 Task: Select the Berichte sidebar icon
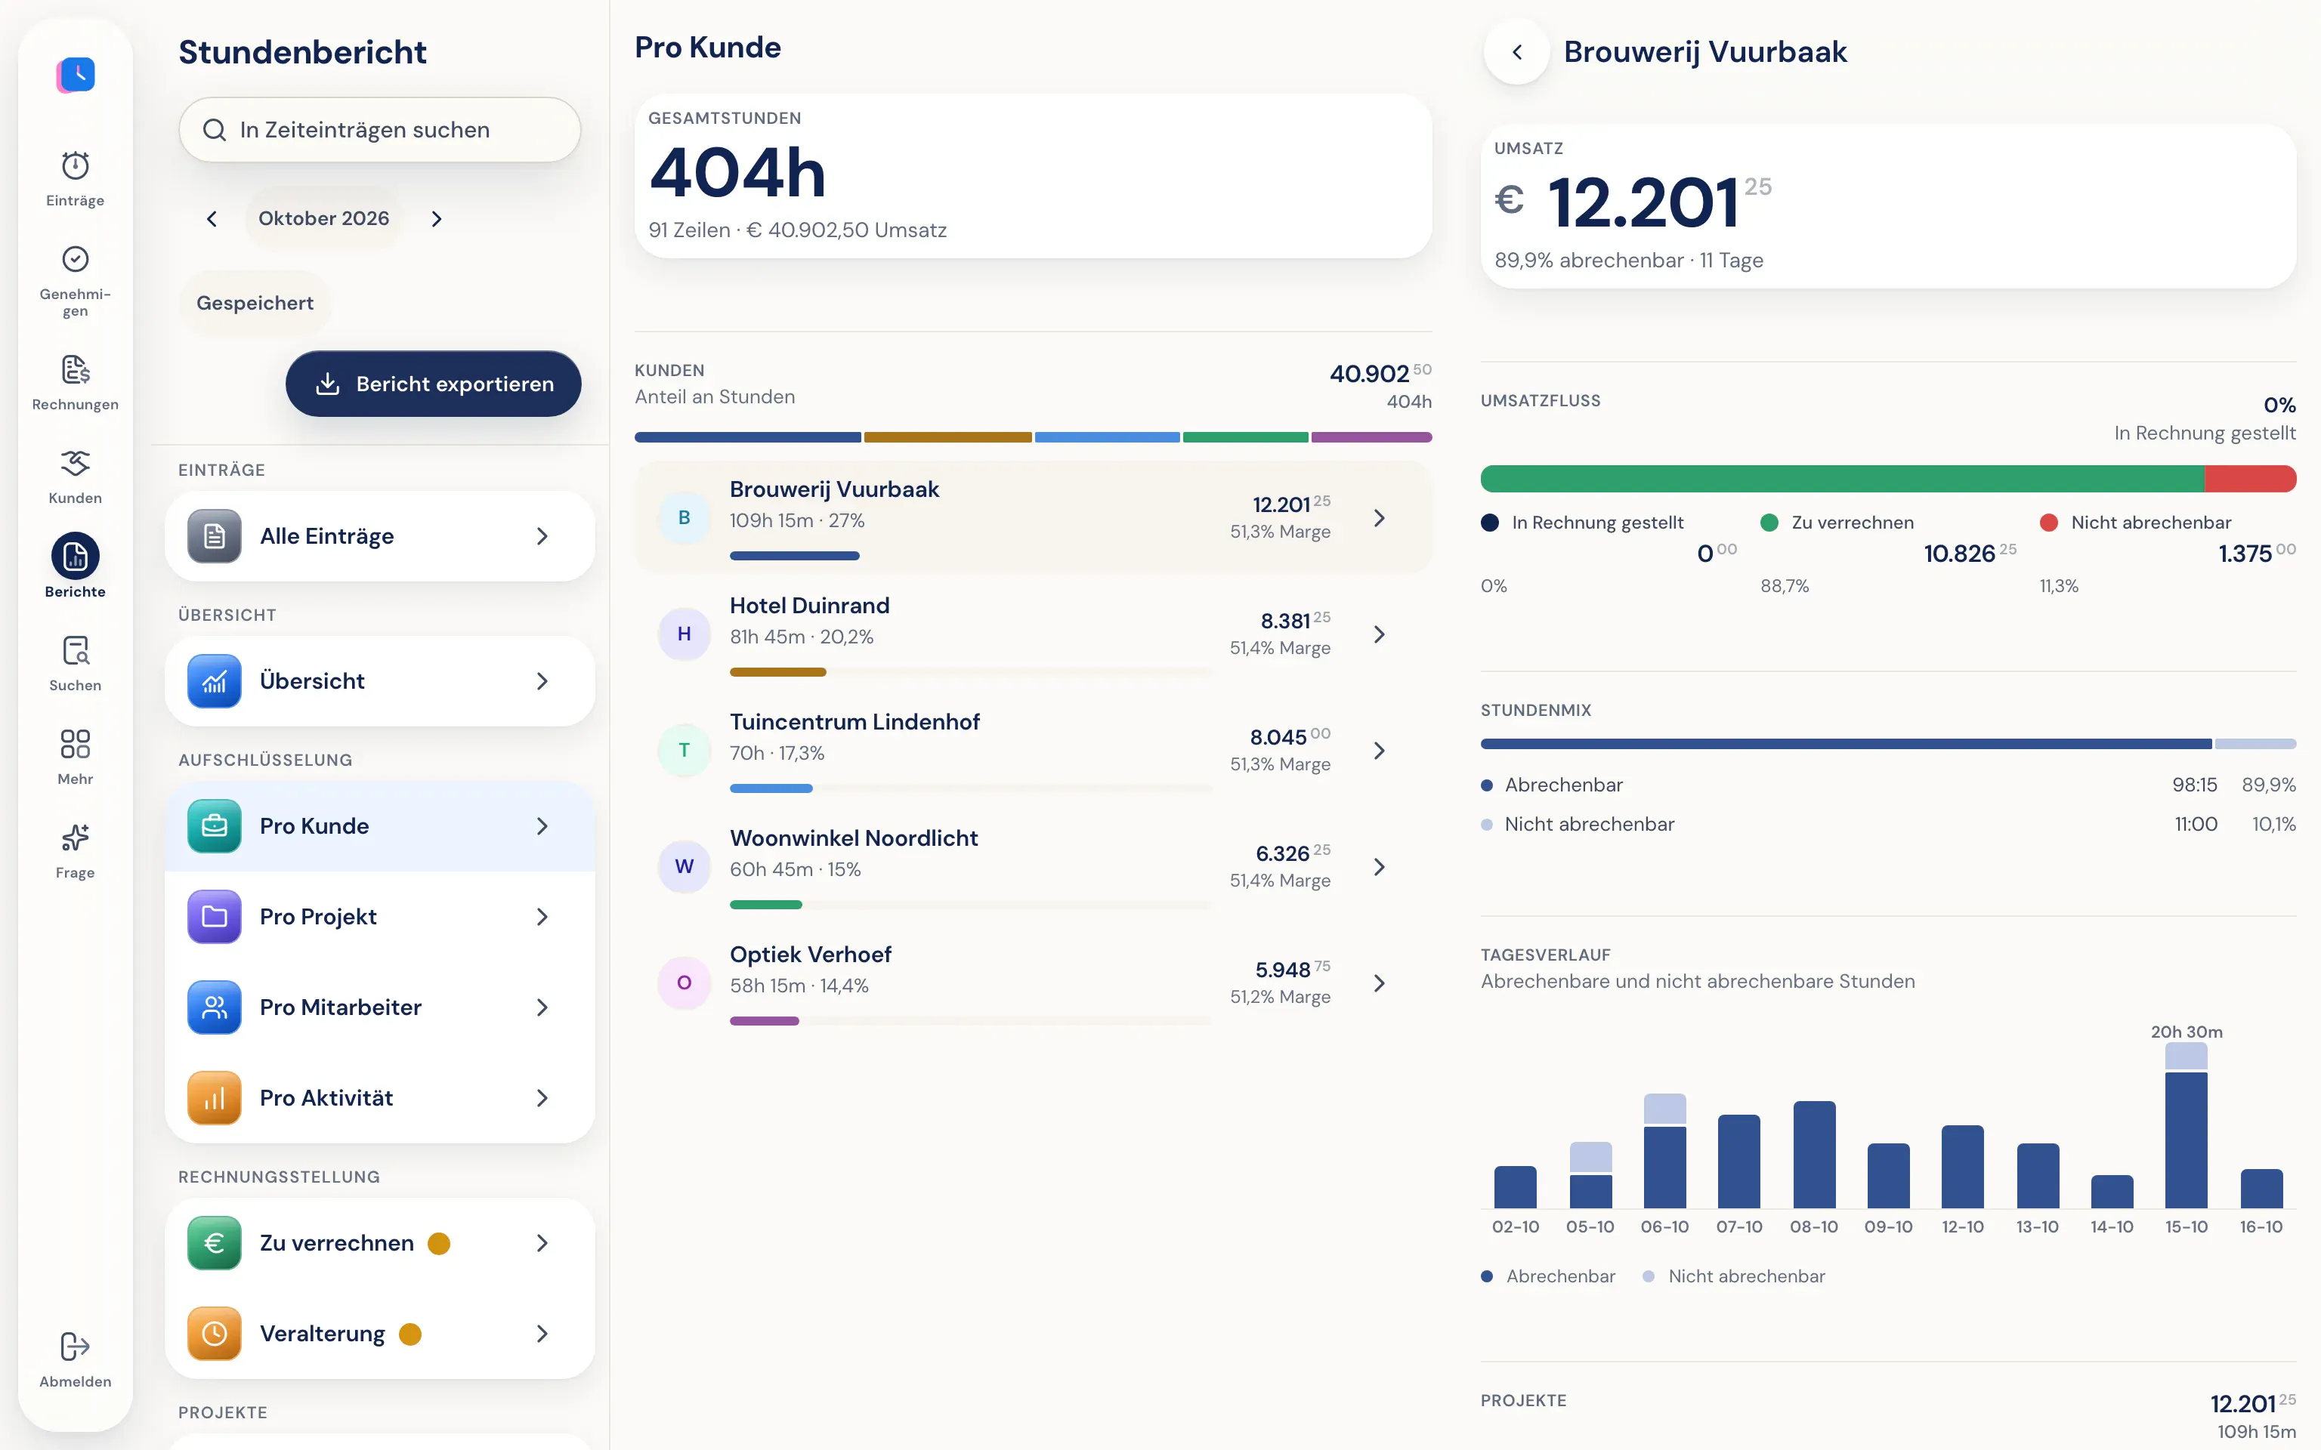(x=75, y=555)
